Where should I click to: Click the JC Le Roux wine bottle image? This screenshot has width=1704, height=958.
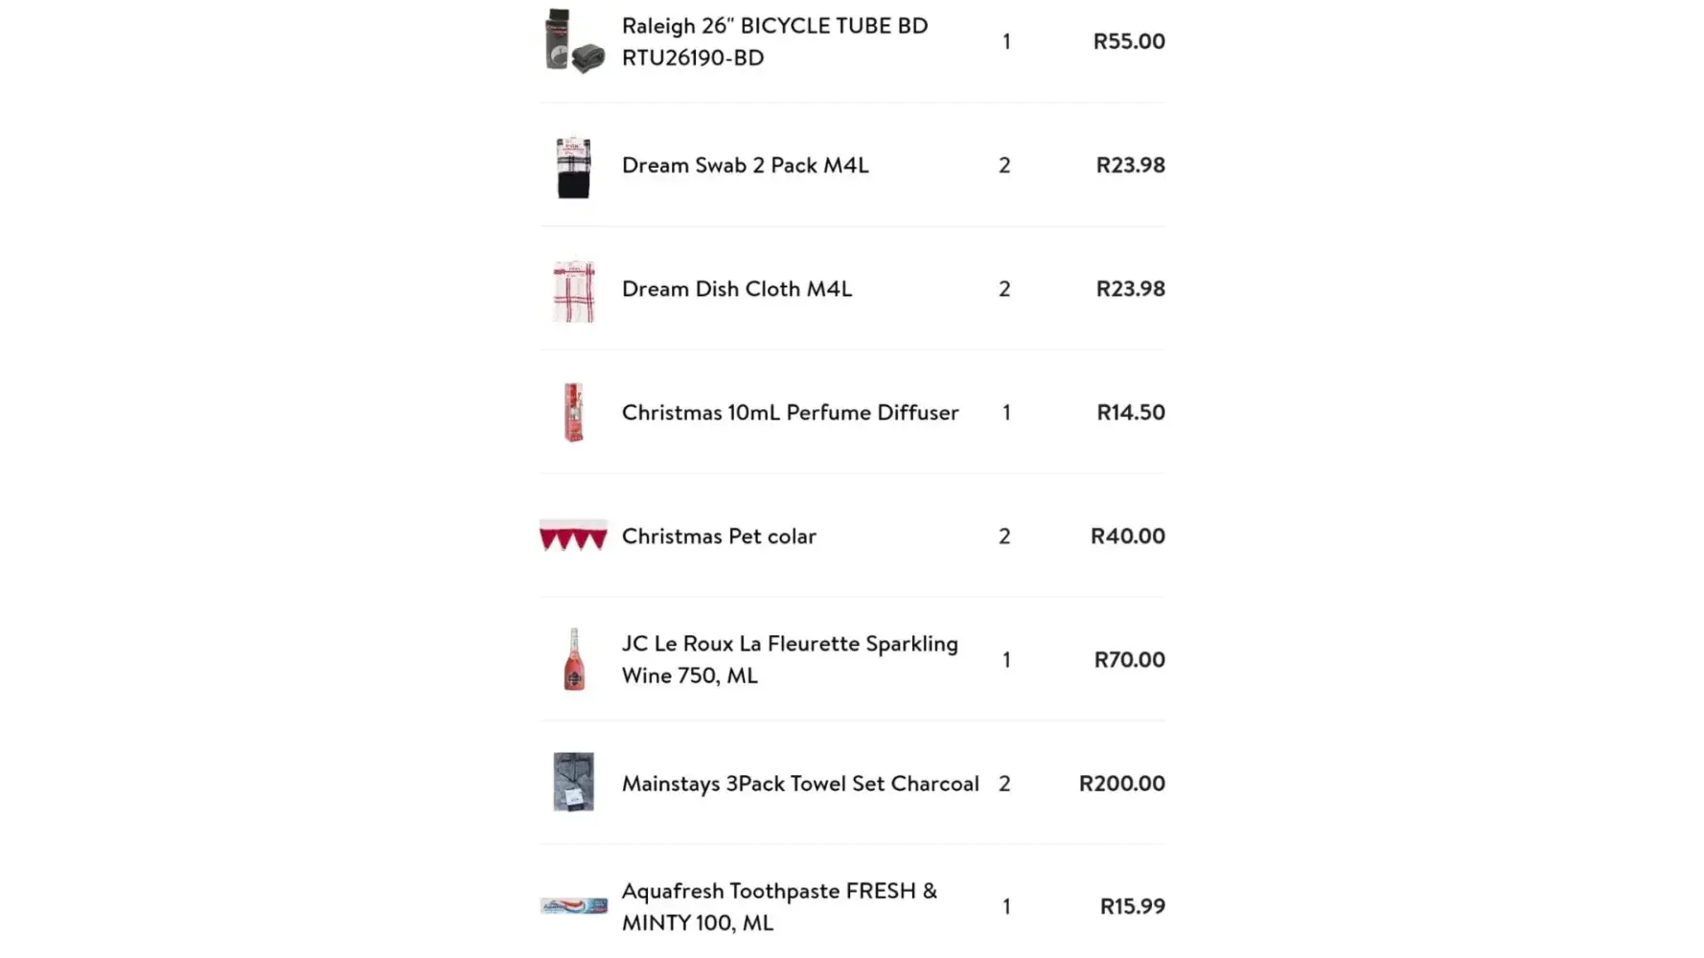[x=573, y=659]
